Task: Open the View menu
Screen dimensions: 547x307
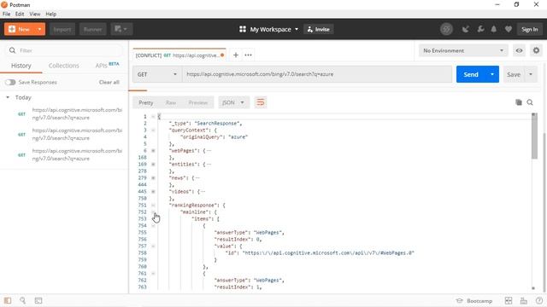Action: click(34, 14)
